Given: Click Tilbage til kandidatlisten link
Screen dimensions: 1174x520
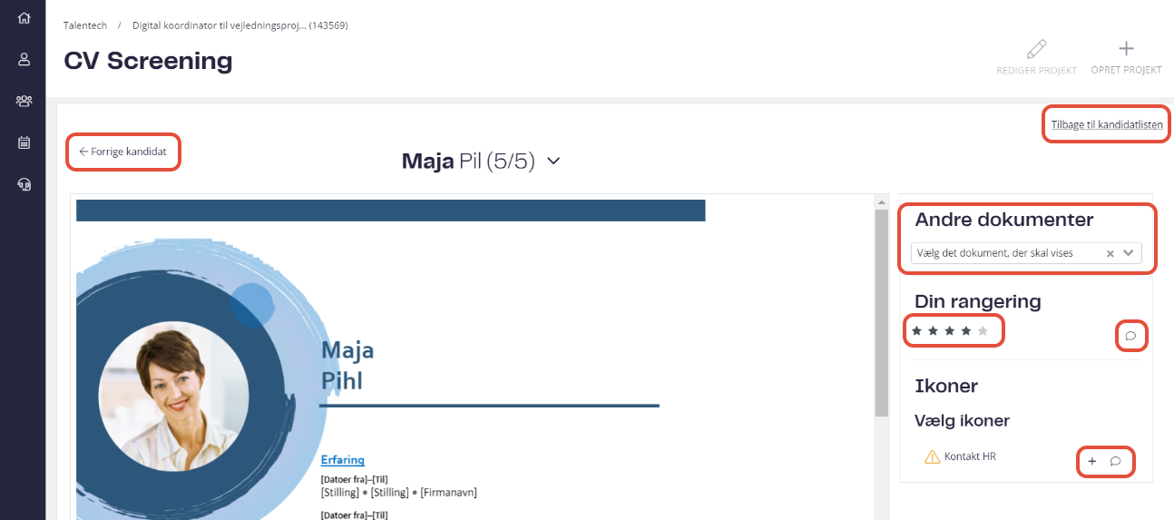Looking at the screenshot, I should 1107,124.
